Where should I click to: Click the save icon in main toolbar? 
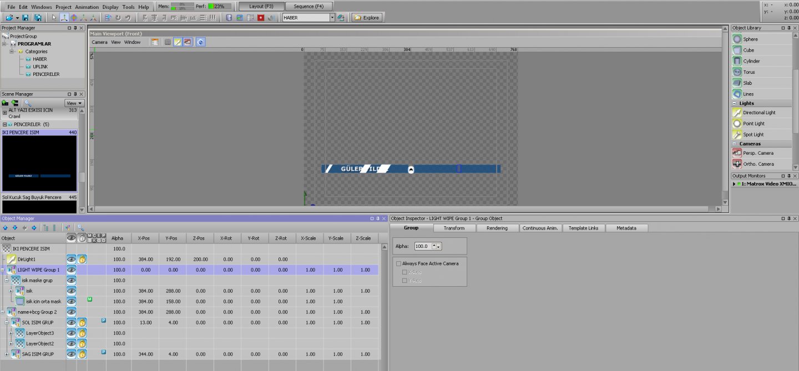(x=26, y=18)
